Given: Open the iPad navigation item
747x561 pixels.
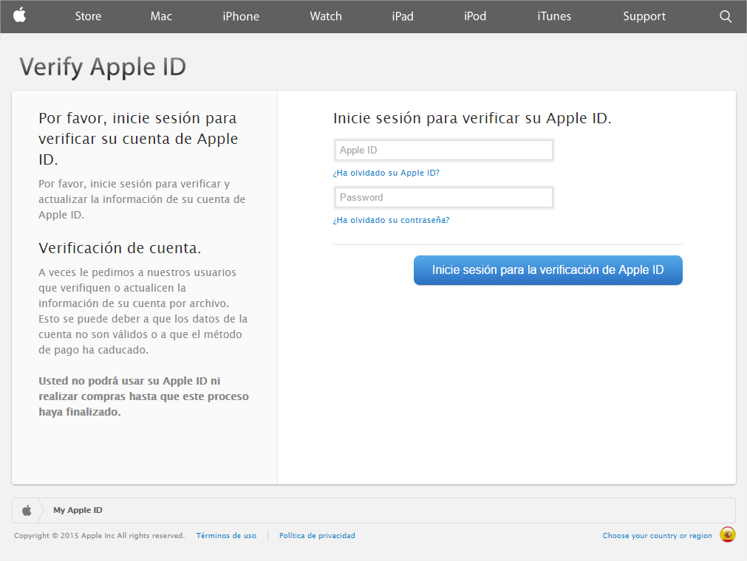Looking at the screenshot, I should tap(403, 16).
